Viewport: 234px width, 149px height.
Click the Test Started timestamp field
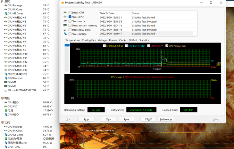(x=141, y=110)
